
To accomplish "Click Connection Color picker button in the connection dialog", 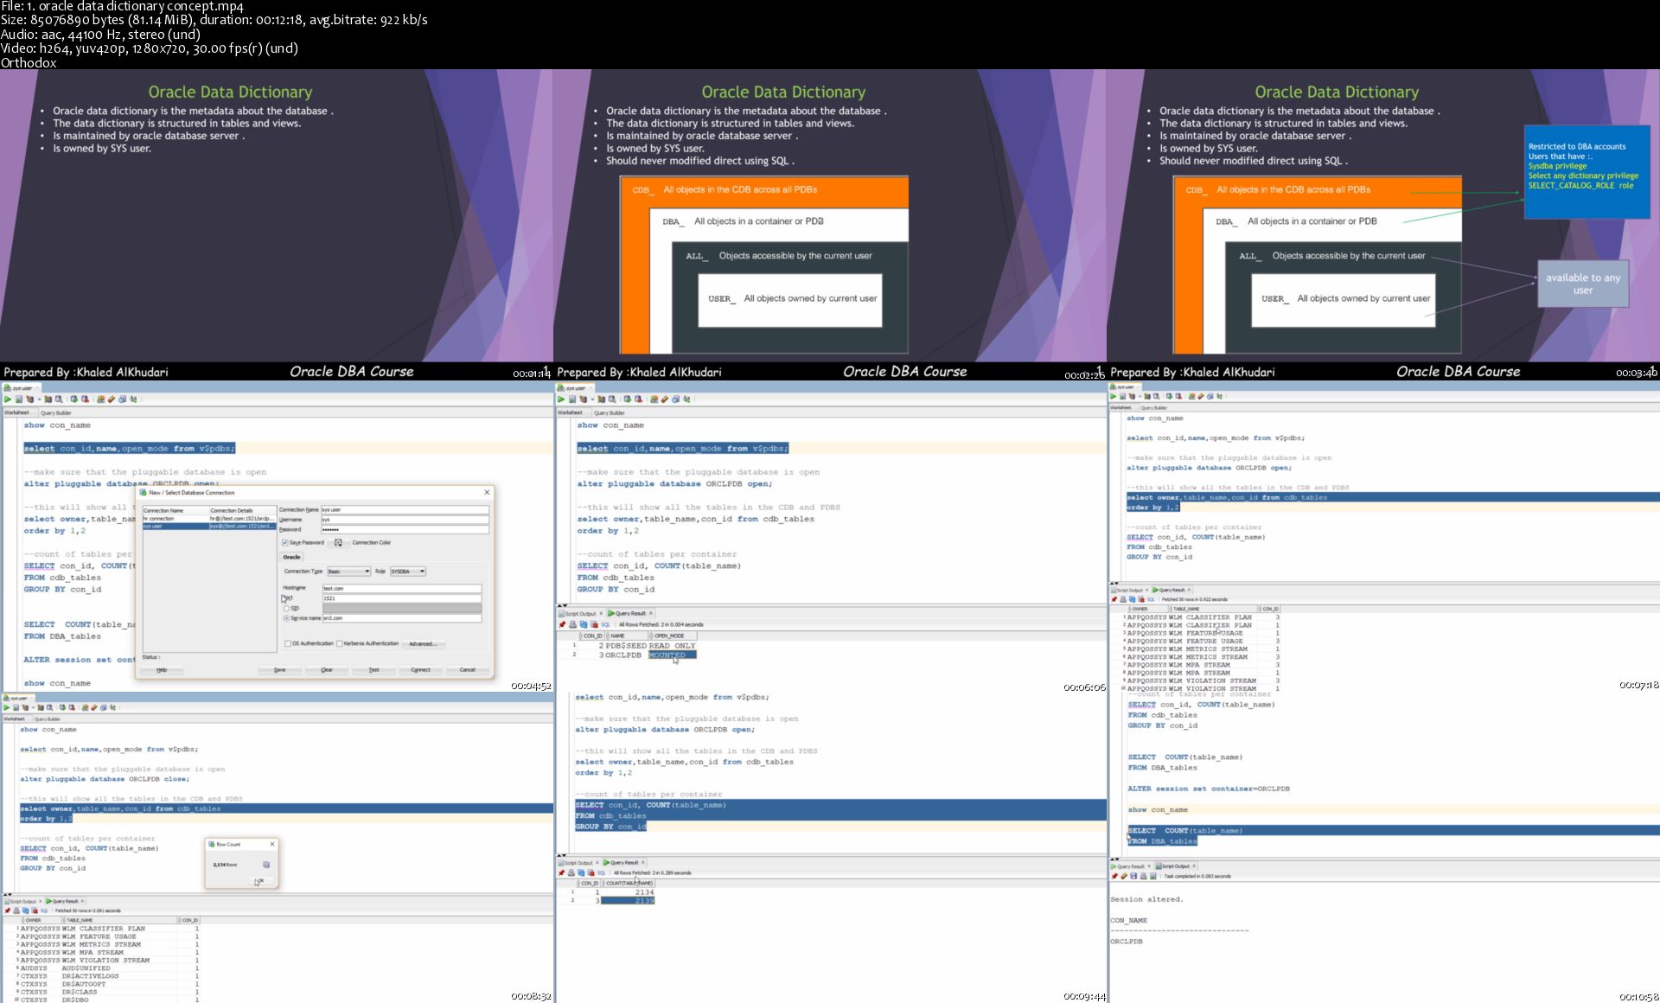I will [338, 542].
